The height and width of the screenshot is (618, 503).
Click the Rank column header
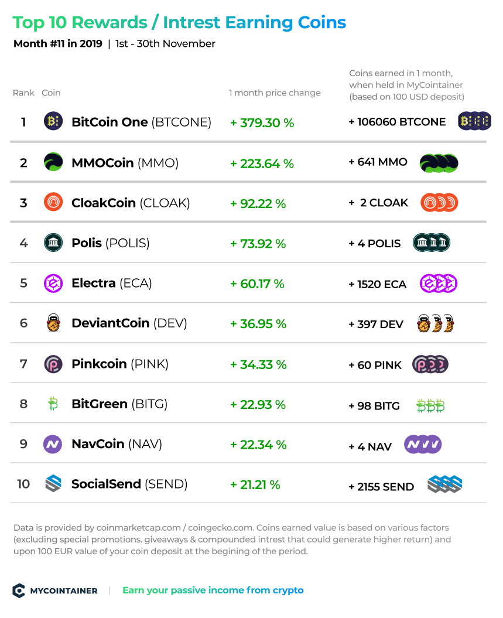coord(23,93)
